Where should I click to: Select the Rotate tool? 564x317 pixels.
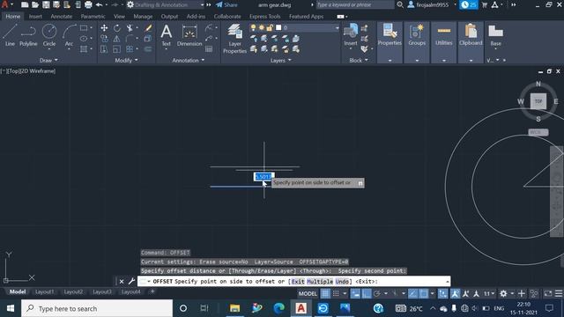coord(117,28)
